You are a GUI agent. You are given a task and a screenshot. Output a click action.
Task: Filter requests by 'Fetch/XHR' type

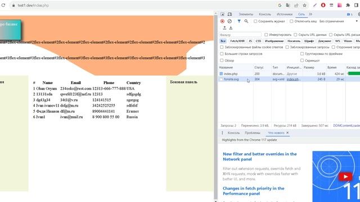tap(237, 41)
